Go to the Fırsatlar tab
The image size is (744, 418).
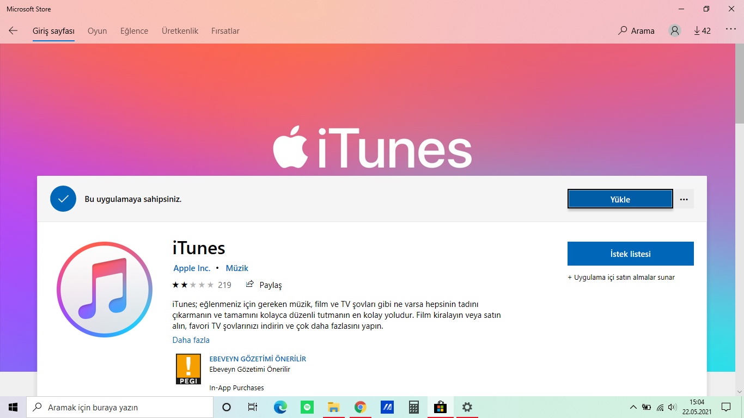click(225, 31)
